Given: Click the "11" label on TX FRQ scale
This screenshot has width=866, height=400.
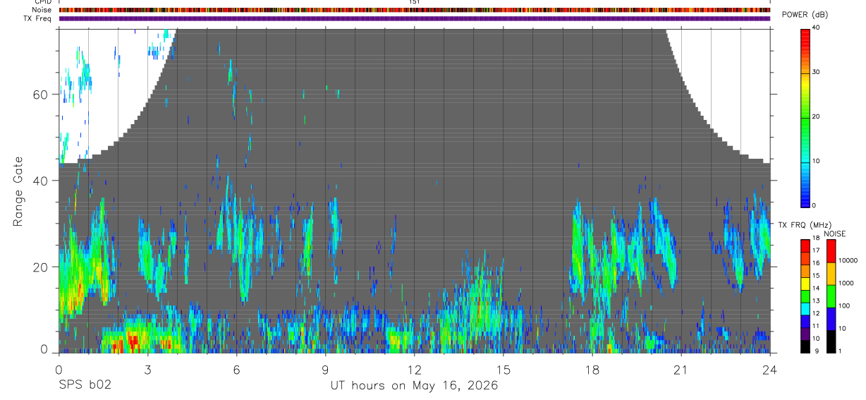Looking at the screenshot, I should [816, 326].
